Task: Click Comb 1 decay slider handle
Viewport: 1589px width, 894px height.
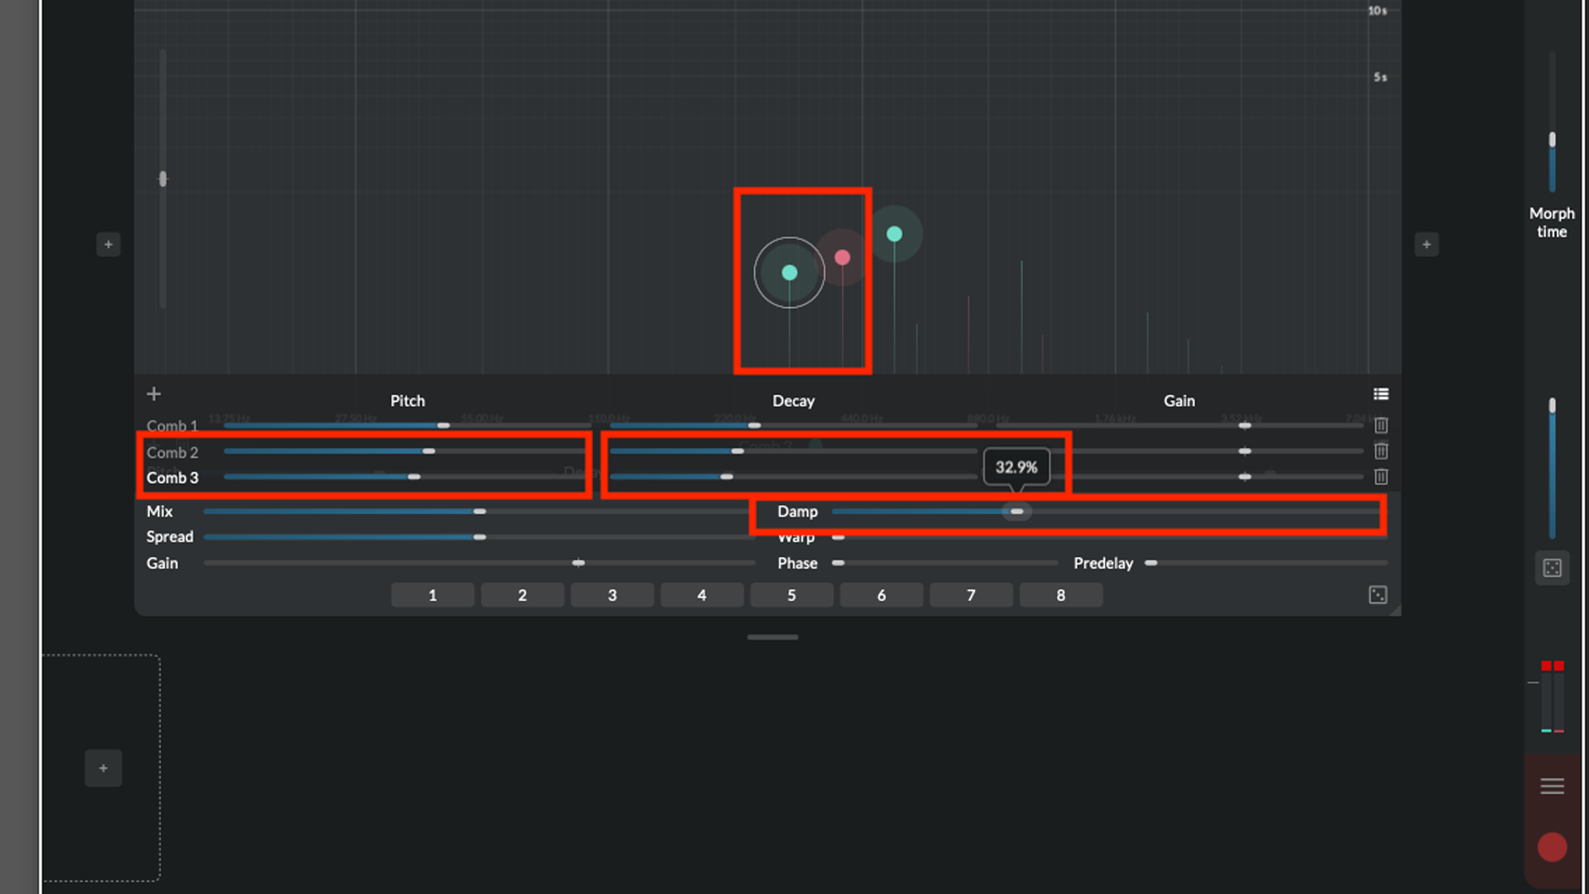Action: pos(755,425)
